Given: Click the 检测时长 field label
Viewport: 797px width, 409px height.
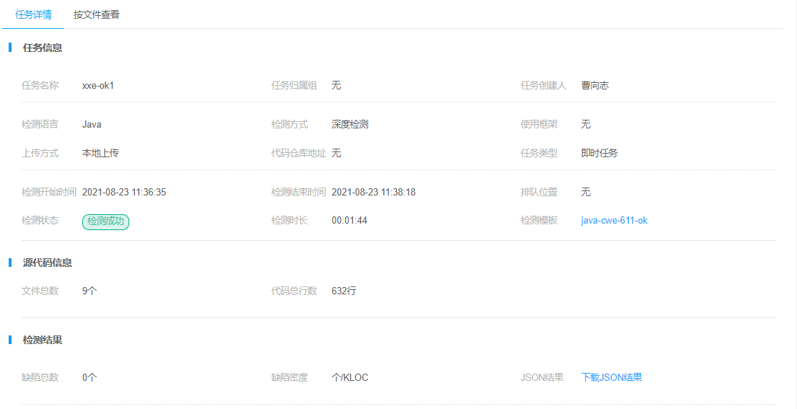Looking at the screenshot, I should (289, 221).
